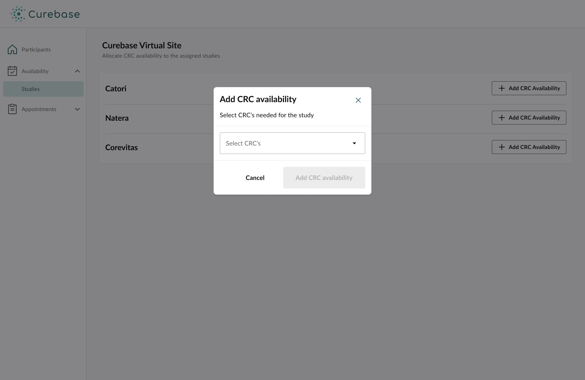Add CRC Availability for Natera
Image resolution: width=585 pixels, height=380 pixels.
(x=529, y=118)
